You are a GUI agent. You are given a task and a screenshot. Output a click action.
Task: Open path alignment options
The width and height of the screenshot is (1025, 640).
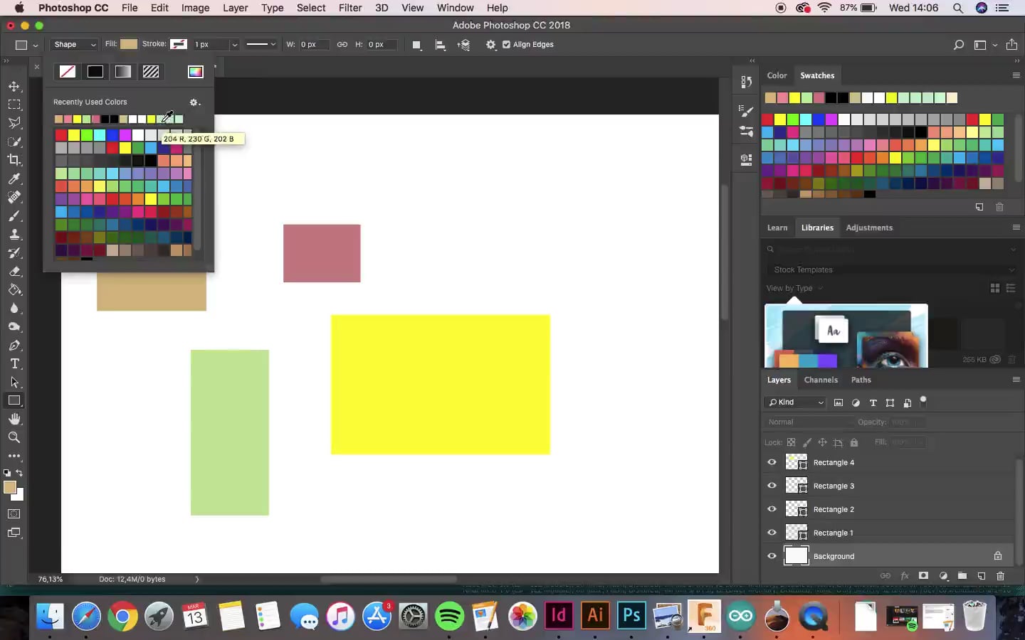point(441,45)
